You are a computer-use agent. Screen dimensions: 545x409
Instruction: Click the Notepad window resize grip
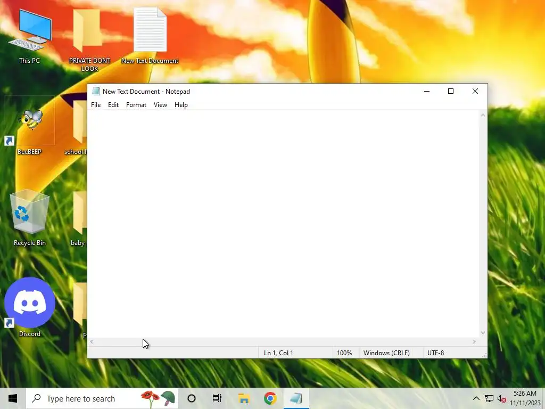(484, 355)
